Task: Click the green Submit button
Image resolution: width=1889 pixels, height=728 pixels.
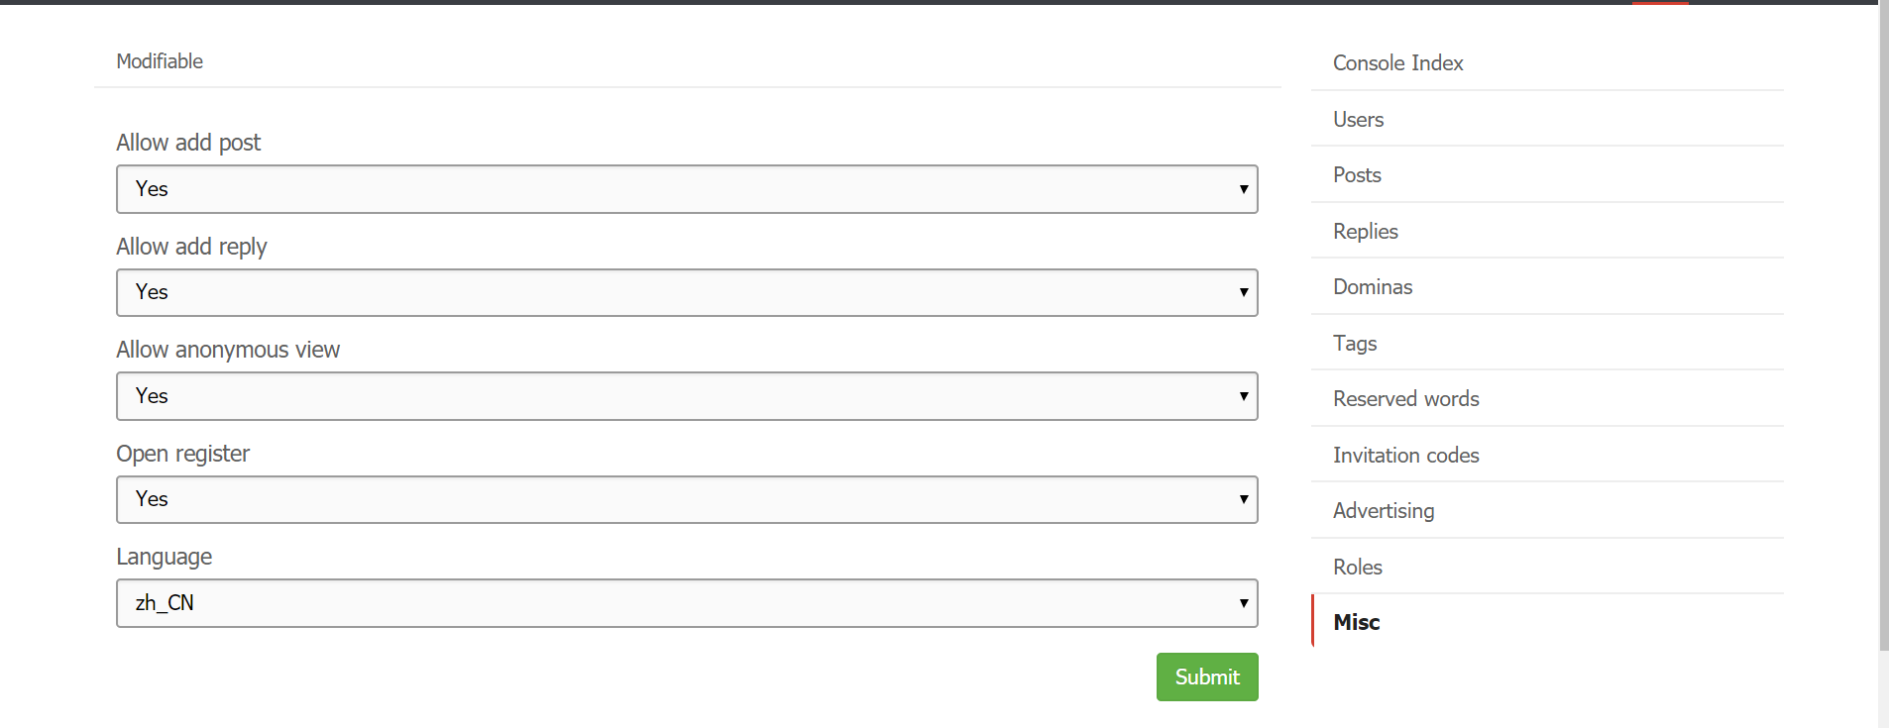Action: (1206, 676)
